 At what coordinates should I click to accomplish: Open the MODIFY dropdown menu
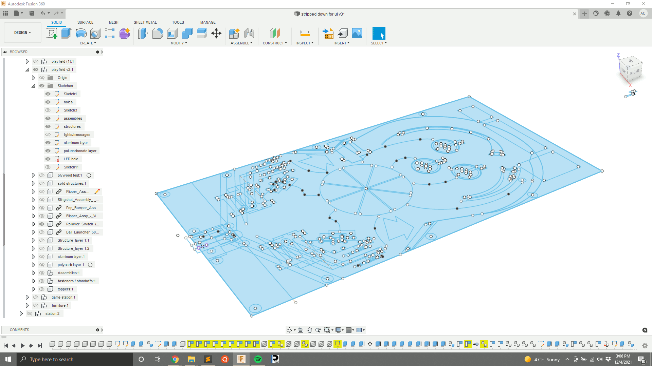[179, 43]
